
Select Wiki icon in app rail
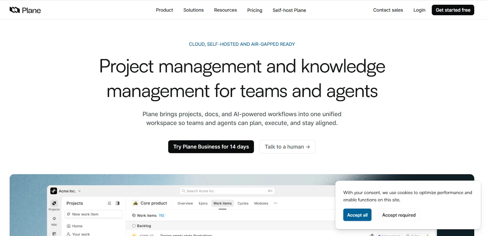(x=54, y=219)
